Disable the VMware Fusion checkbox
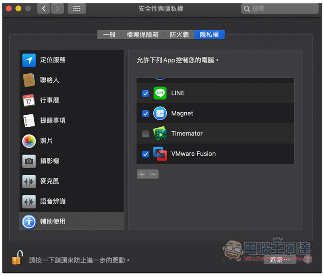Image resolution: width=324 pixels, height=276 pixels. point(145,154)
